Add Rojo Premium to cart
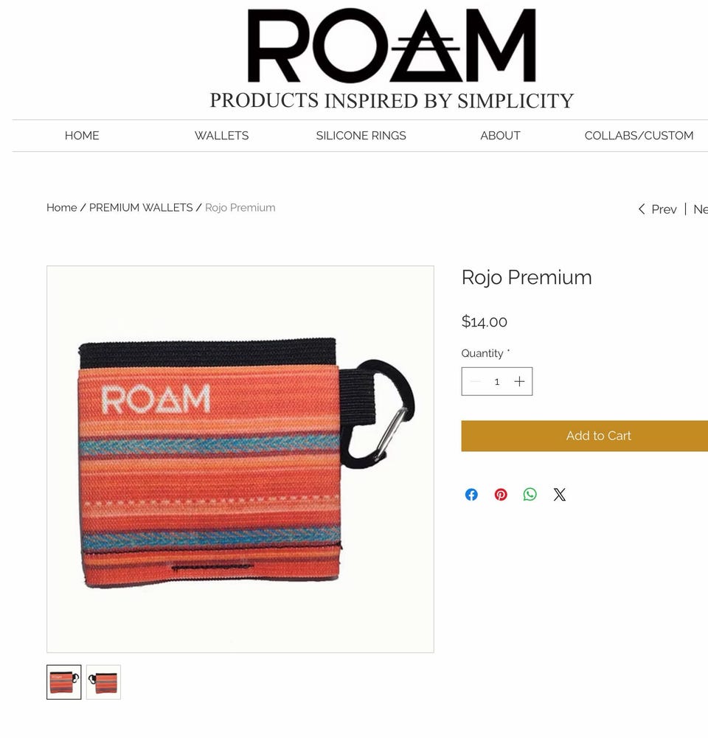This screenshot has height=738, width=708. (585, 436)
